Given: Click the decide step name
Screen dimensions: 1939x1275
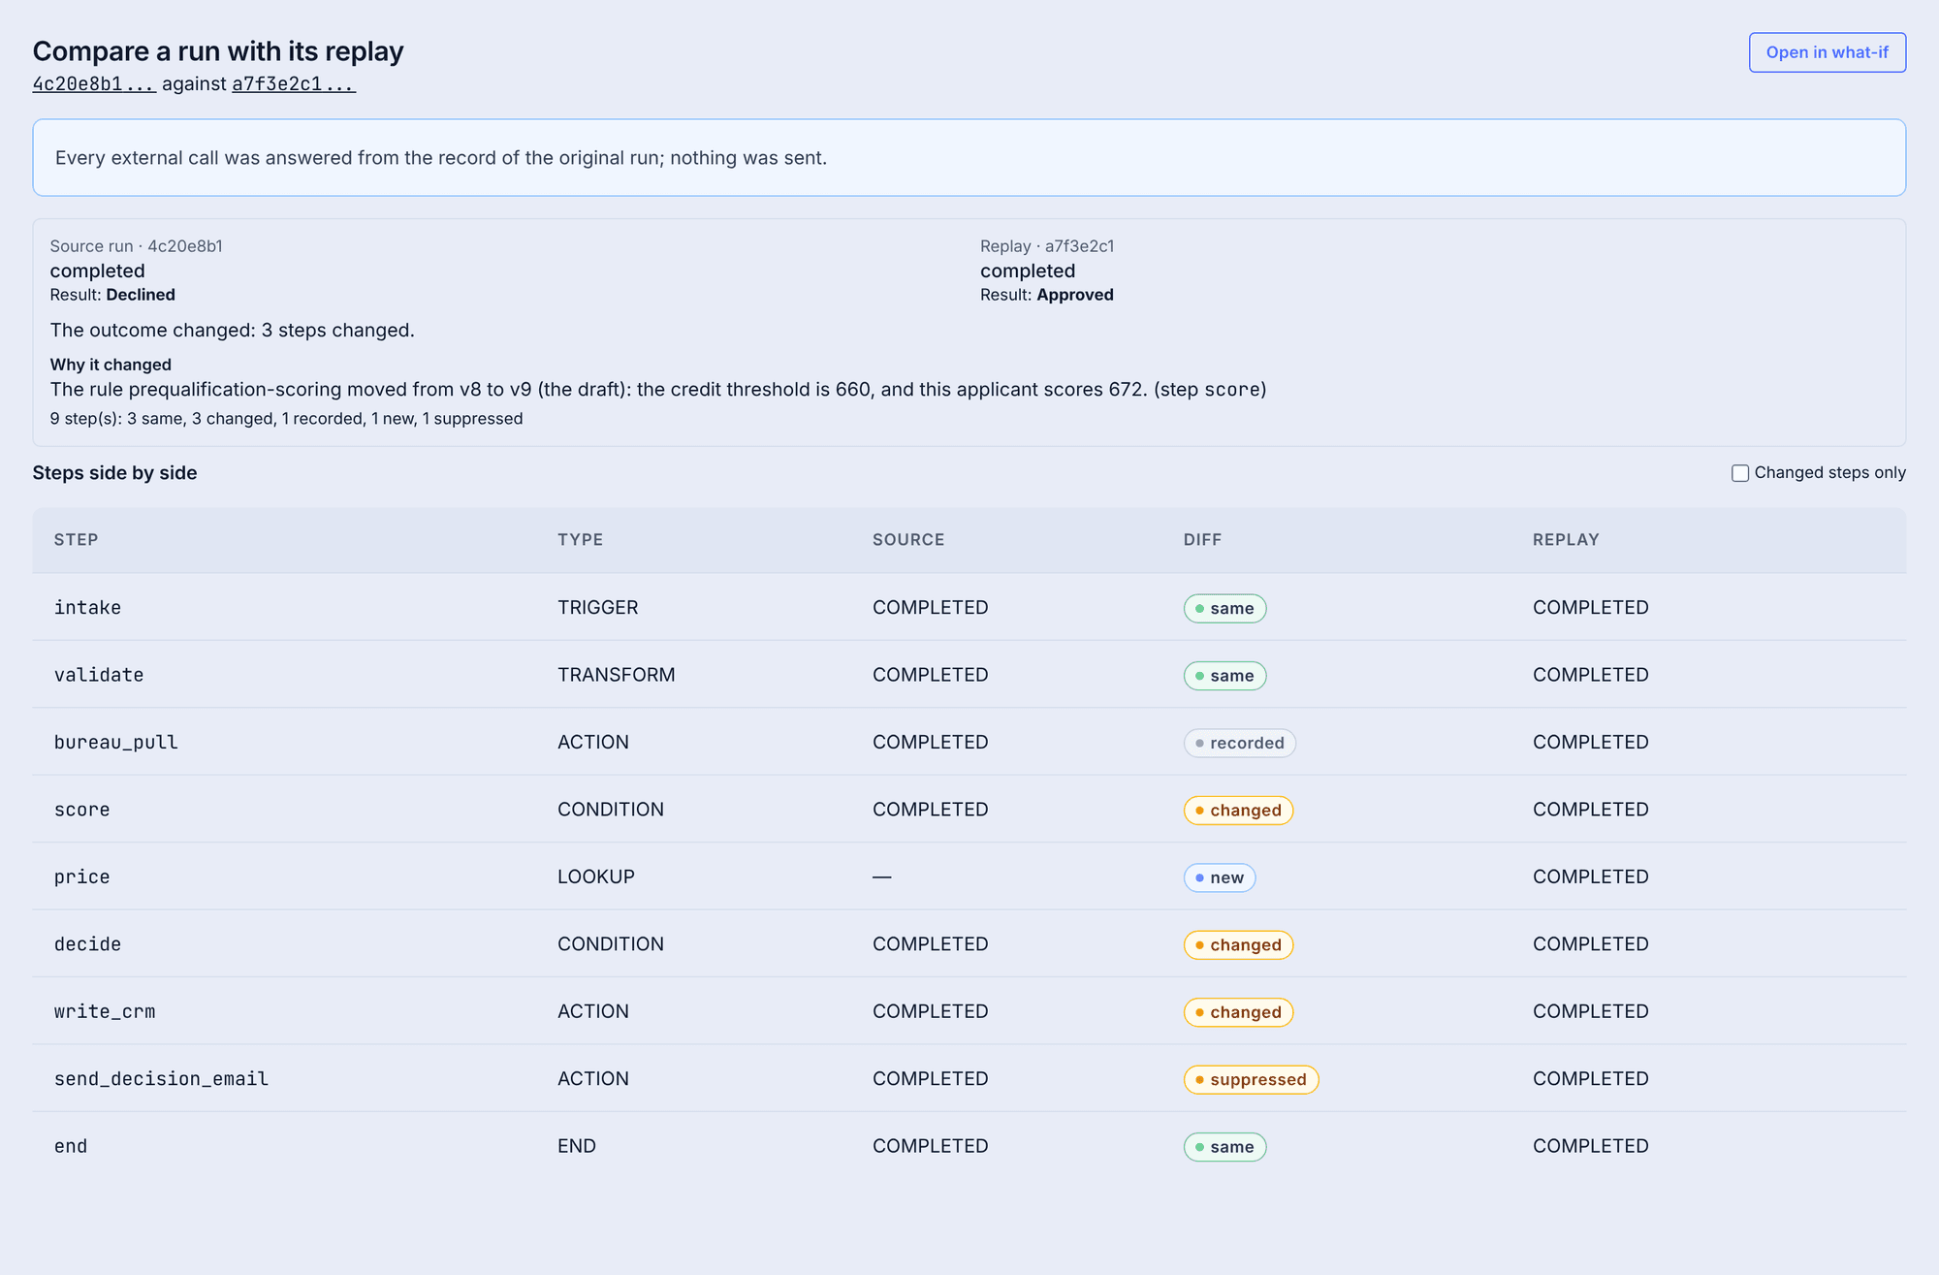Looking at the screenshot, I should [x=87, y=944].
